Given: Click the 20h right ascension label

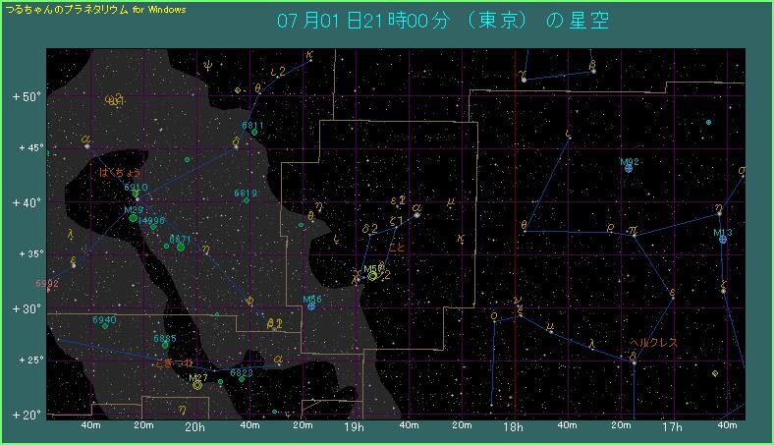Looking at the screenshot, I should tap(194, 427).
